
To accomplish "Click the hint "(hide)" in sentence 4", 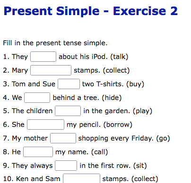I will point(112,98).
